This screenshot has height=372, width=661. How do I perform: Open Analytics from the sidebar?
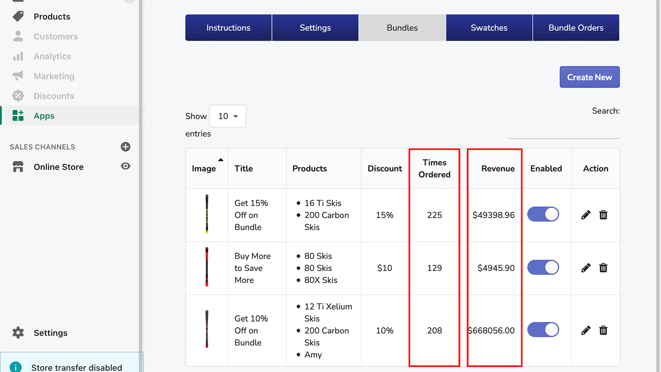click(x=52, y=56)
